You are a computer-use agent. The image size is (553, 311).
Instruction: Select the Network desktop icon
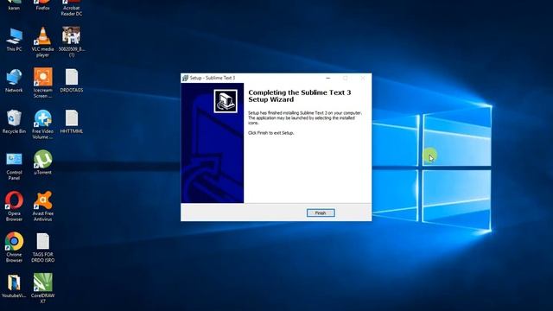point(14,80)
